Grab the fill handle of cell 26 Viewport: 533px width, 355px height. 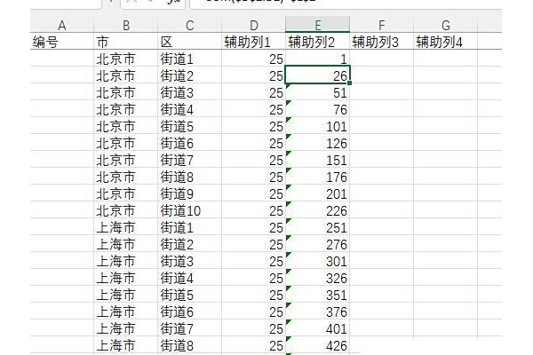349,83
